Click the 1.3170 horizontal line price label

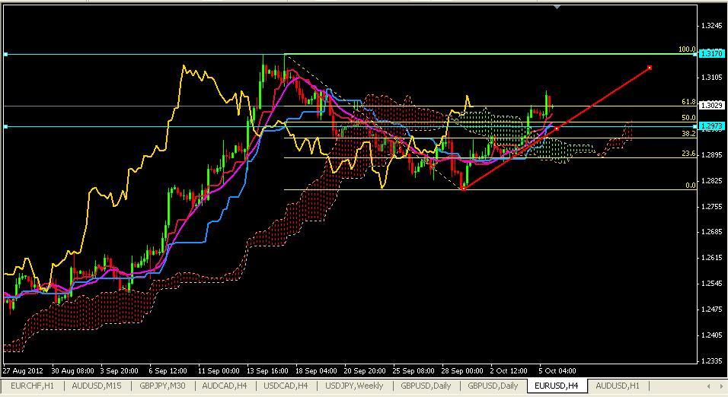(711, 54)
